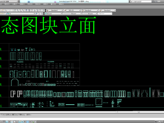Image resolution: width=164 pixels, height=123 pixels.
Task: Click the help search input field
Action: tap(141, 1)
